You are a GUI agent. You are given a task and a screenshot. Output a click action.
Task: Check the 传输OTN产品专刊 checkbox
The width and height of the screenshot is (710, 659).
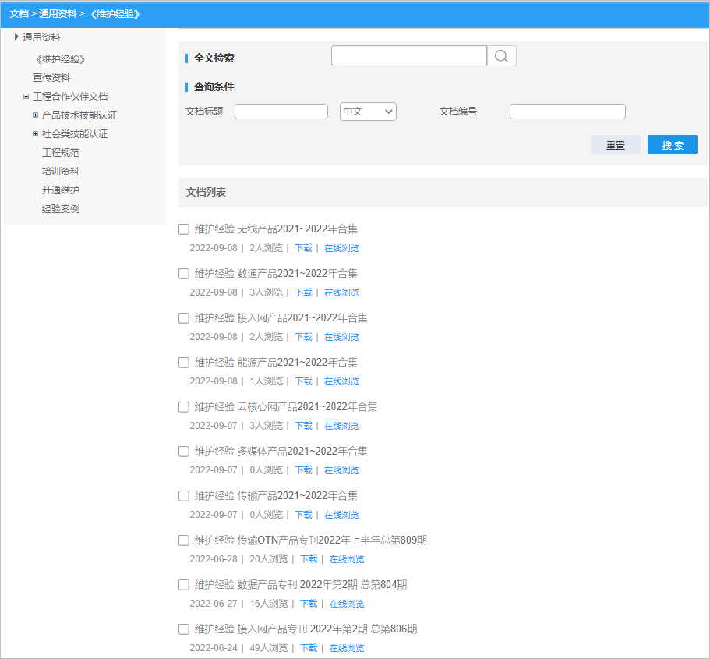point(184,540)
